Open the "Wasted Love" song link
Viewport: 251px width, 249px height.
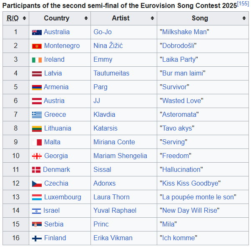click(x=181, y=101)
